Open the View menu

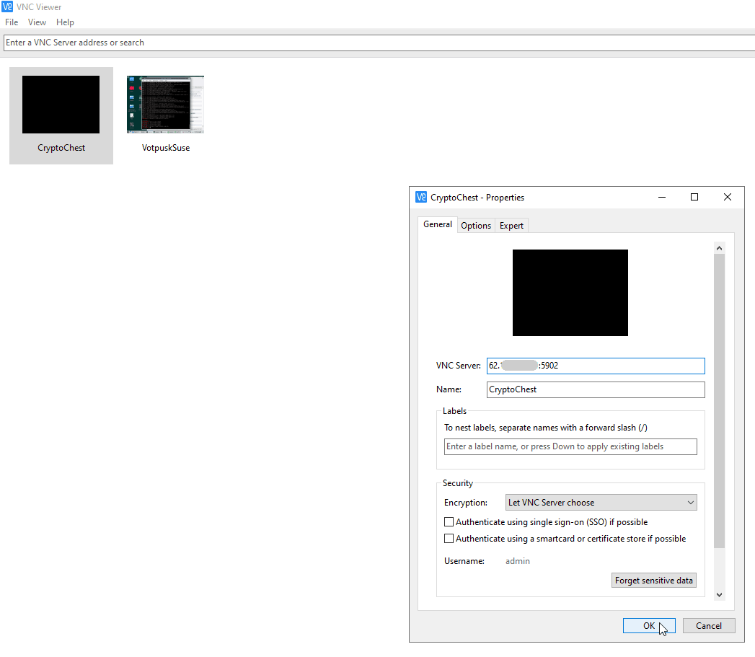pos(37,22)
